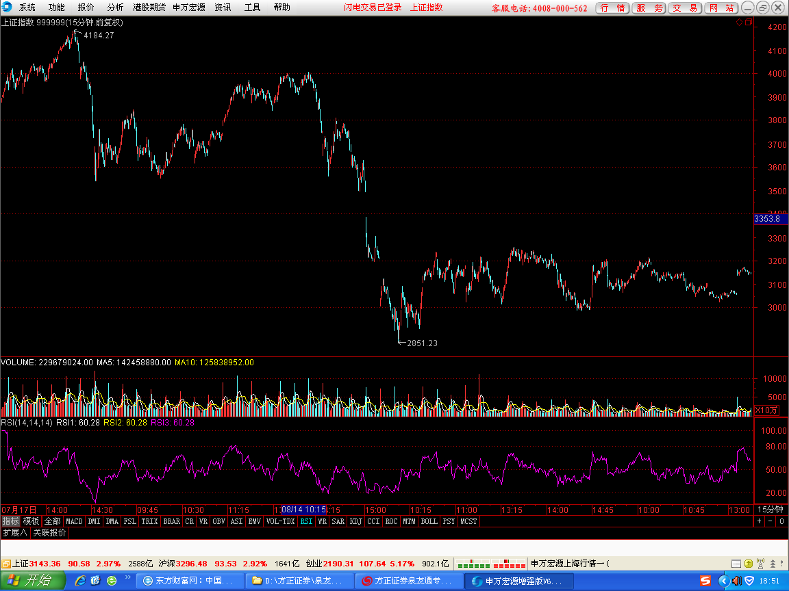Click the X10万 volume unit label

coord(766,410)
